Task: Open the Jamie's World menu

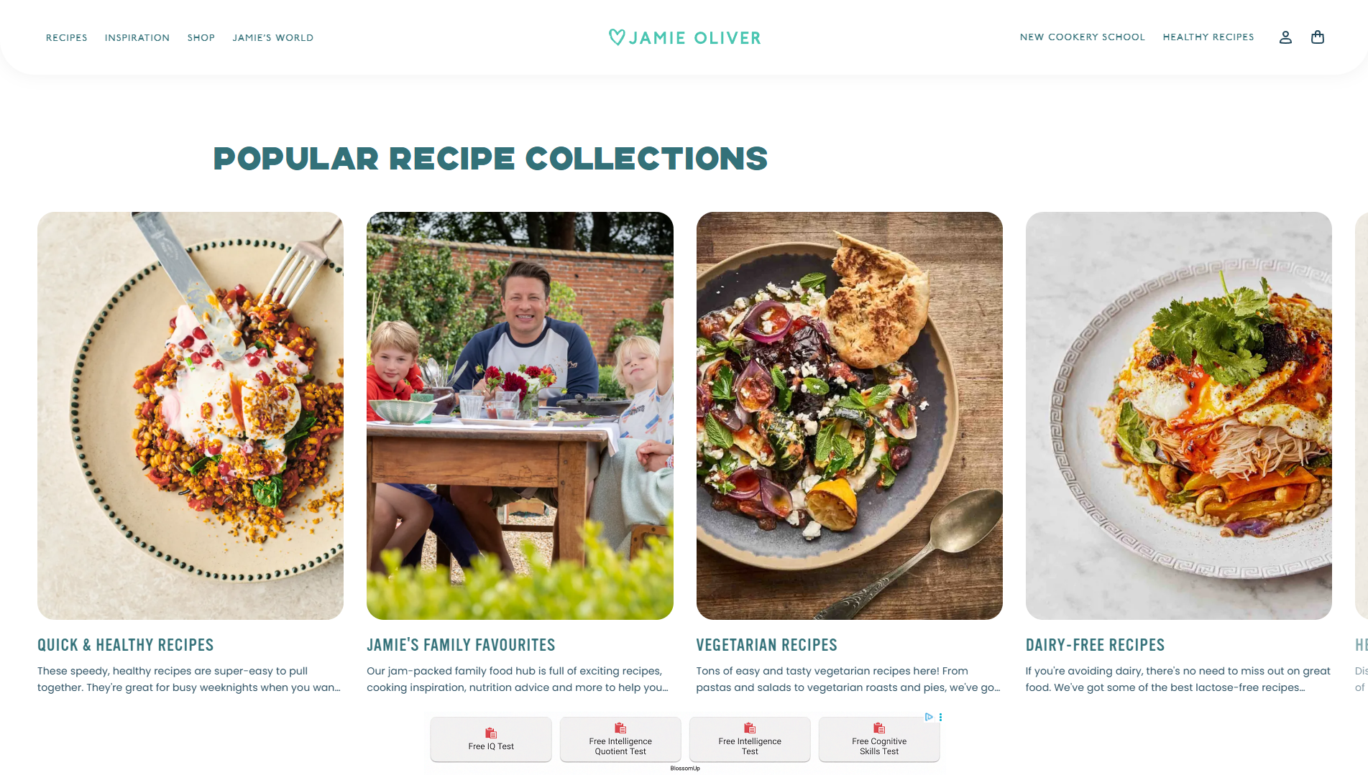Action: [273, 38]
